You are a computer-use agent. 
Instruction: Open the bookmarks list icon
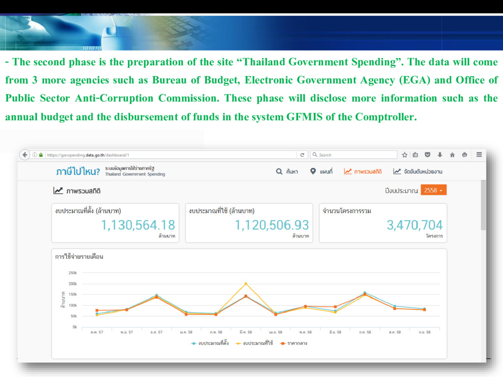[x=416, y=155]
